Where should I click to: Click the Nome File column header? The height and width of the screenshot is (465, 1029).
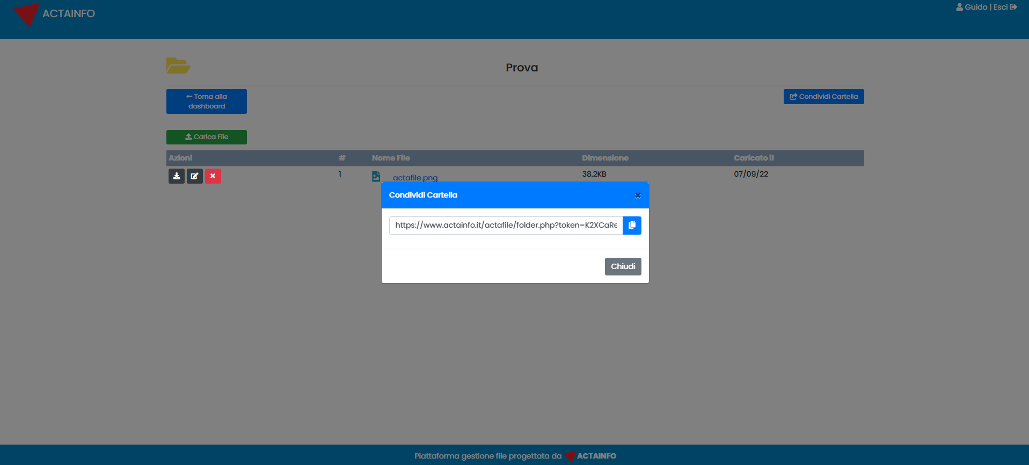pyautogui.click(x=391, y=158)
